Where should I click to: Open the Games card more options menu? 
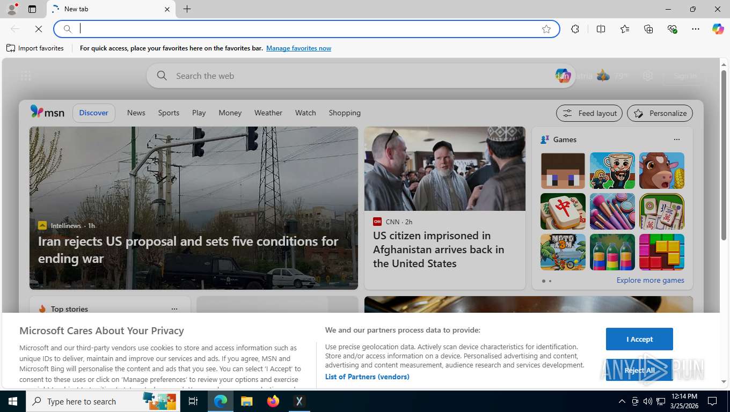pyautogui.click(x=676, y=139)
